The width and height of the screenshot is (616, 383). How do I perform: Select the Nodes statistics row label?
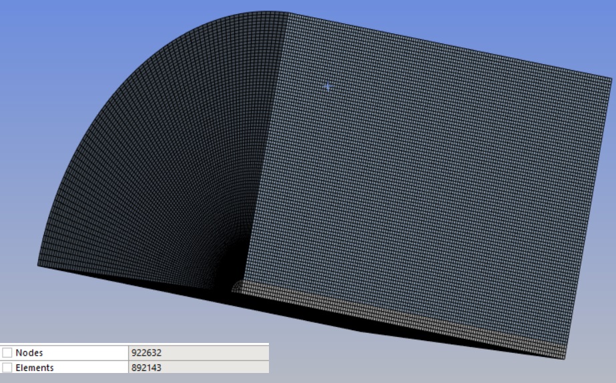pyautogui.click(x=29, y=353)
